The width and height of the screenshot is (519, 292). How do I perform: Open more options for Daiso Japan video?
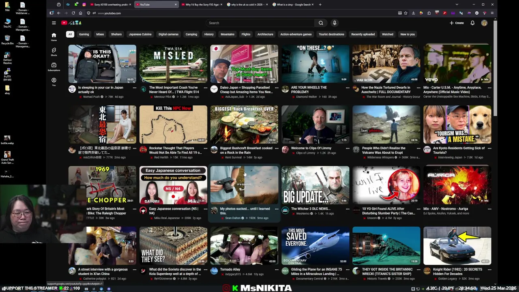coord(277,88)
